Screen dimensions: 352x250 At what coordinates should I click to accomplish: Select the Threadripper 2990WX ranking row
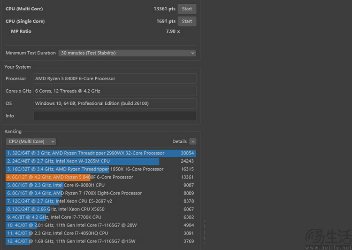coord(101,153)
